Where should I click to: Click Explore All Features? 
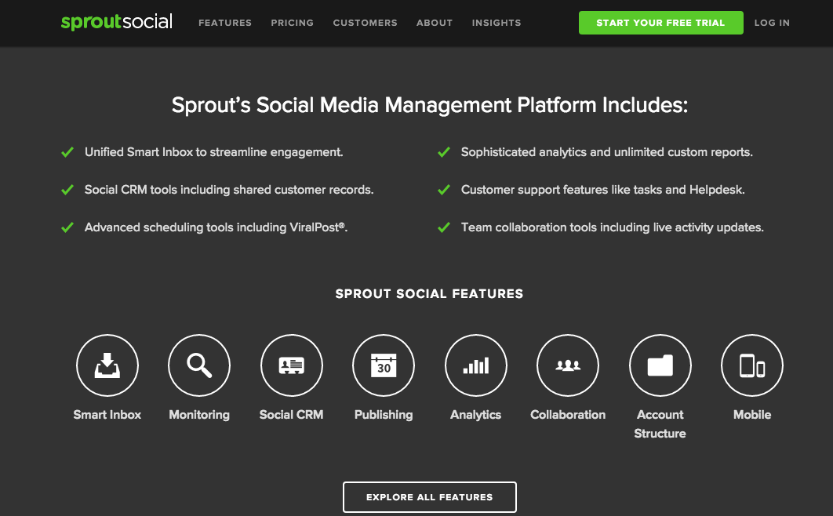[429, 496]
